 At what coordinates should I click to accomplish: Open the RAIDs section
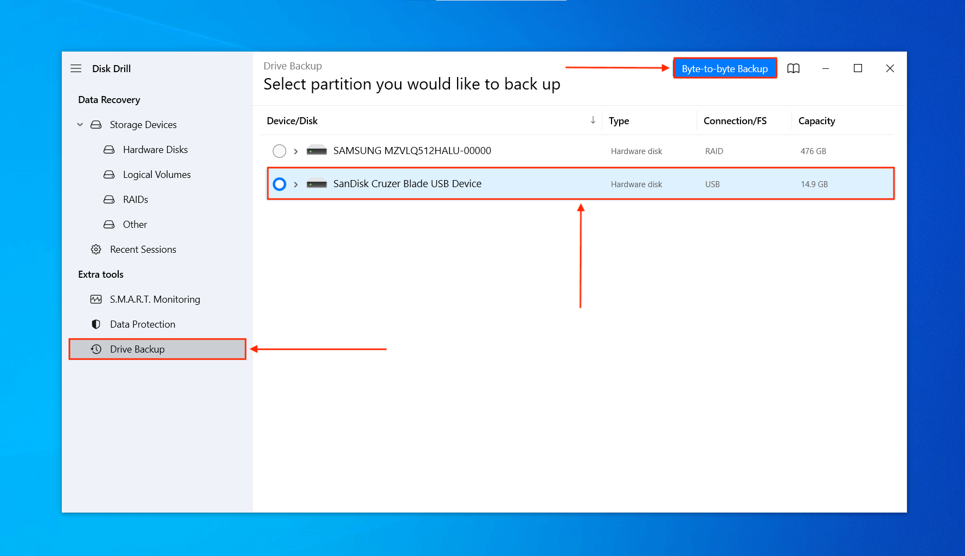[x=135, y=199]
